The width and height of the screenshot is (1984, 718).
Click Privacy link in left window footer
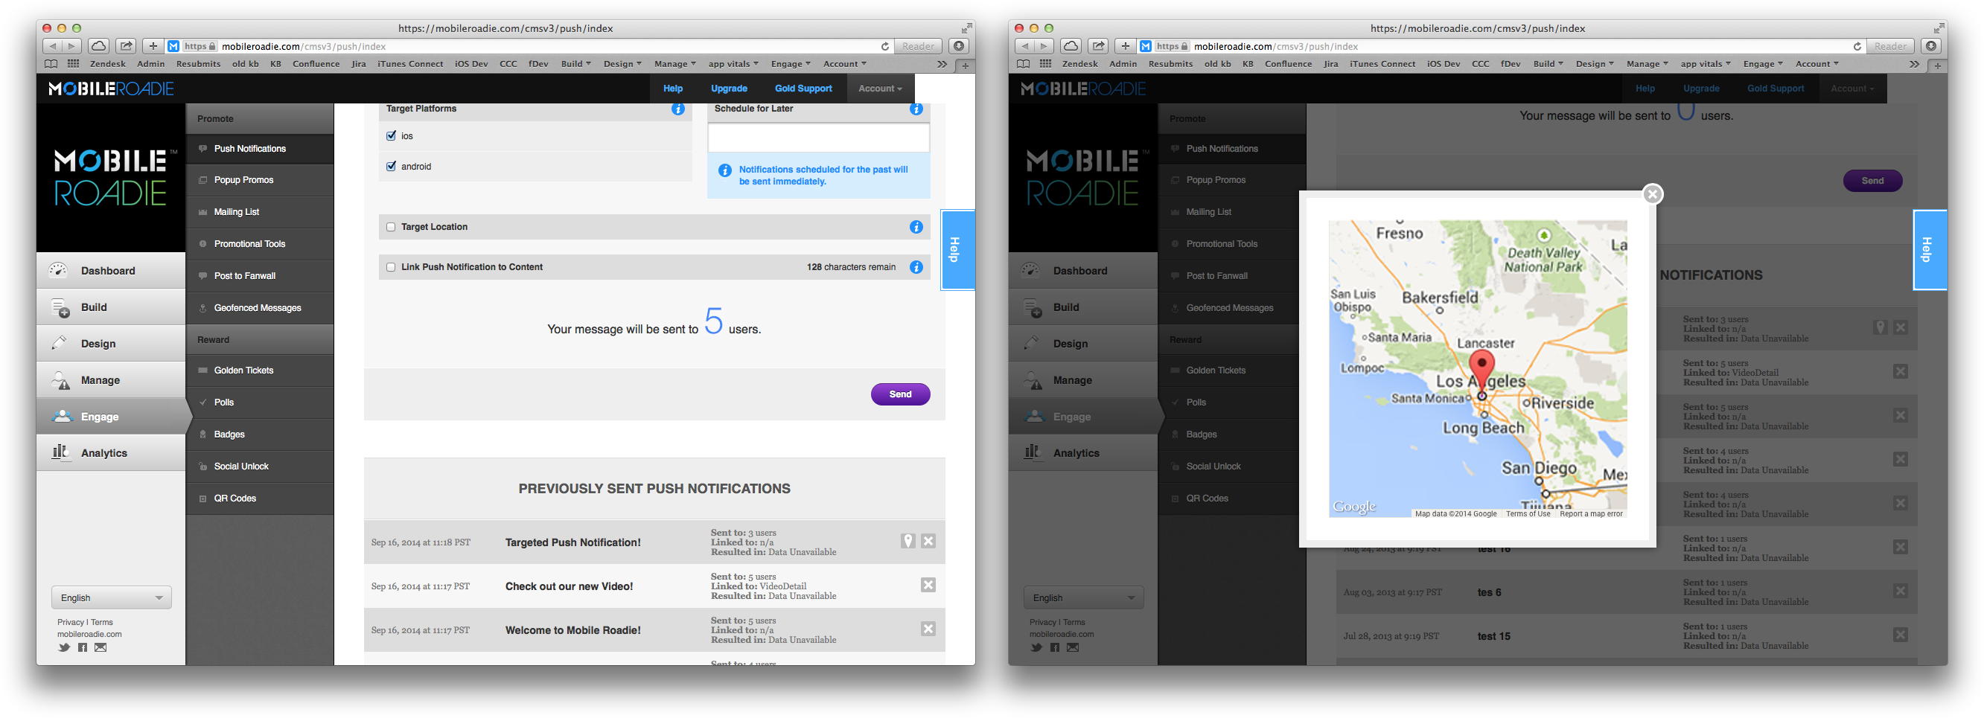pos(70,623)
